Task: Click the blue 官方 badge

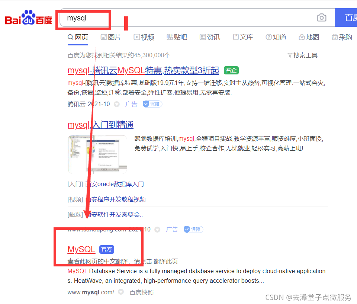Action: click(107, 249)
